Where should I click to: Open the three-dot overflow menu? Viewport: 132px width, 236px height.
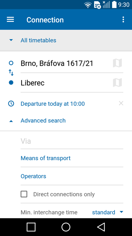click(x=123, y=20)
